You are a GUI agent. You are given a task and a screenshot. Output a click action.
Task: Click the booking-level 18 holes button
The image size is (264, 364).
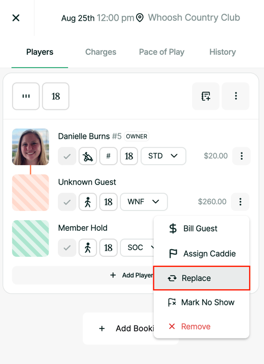[x=56, y=96]
